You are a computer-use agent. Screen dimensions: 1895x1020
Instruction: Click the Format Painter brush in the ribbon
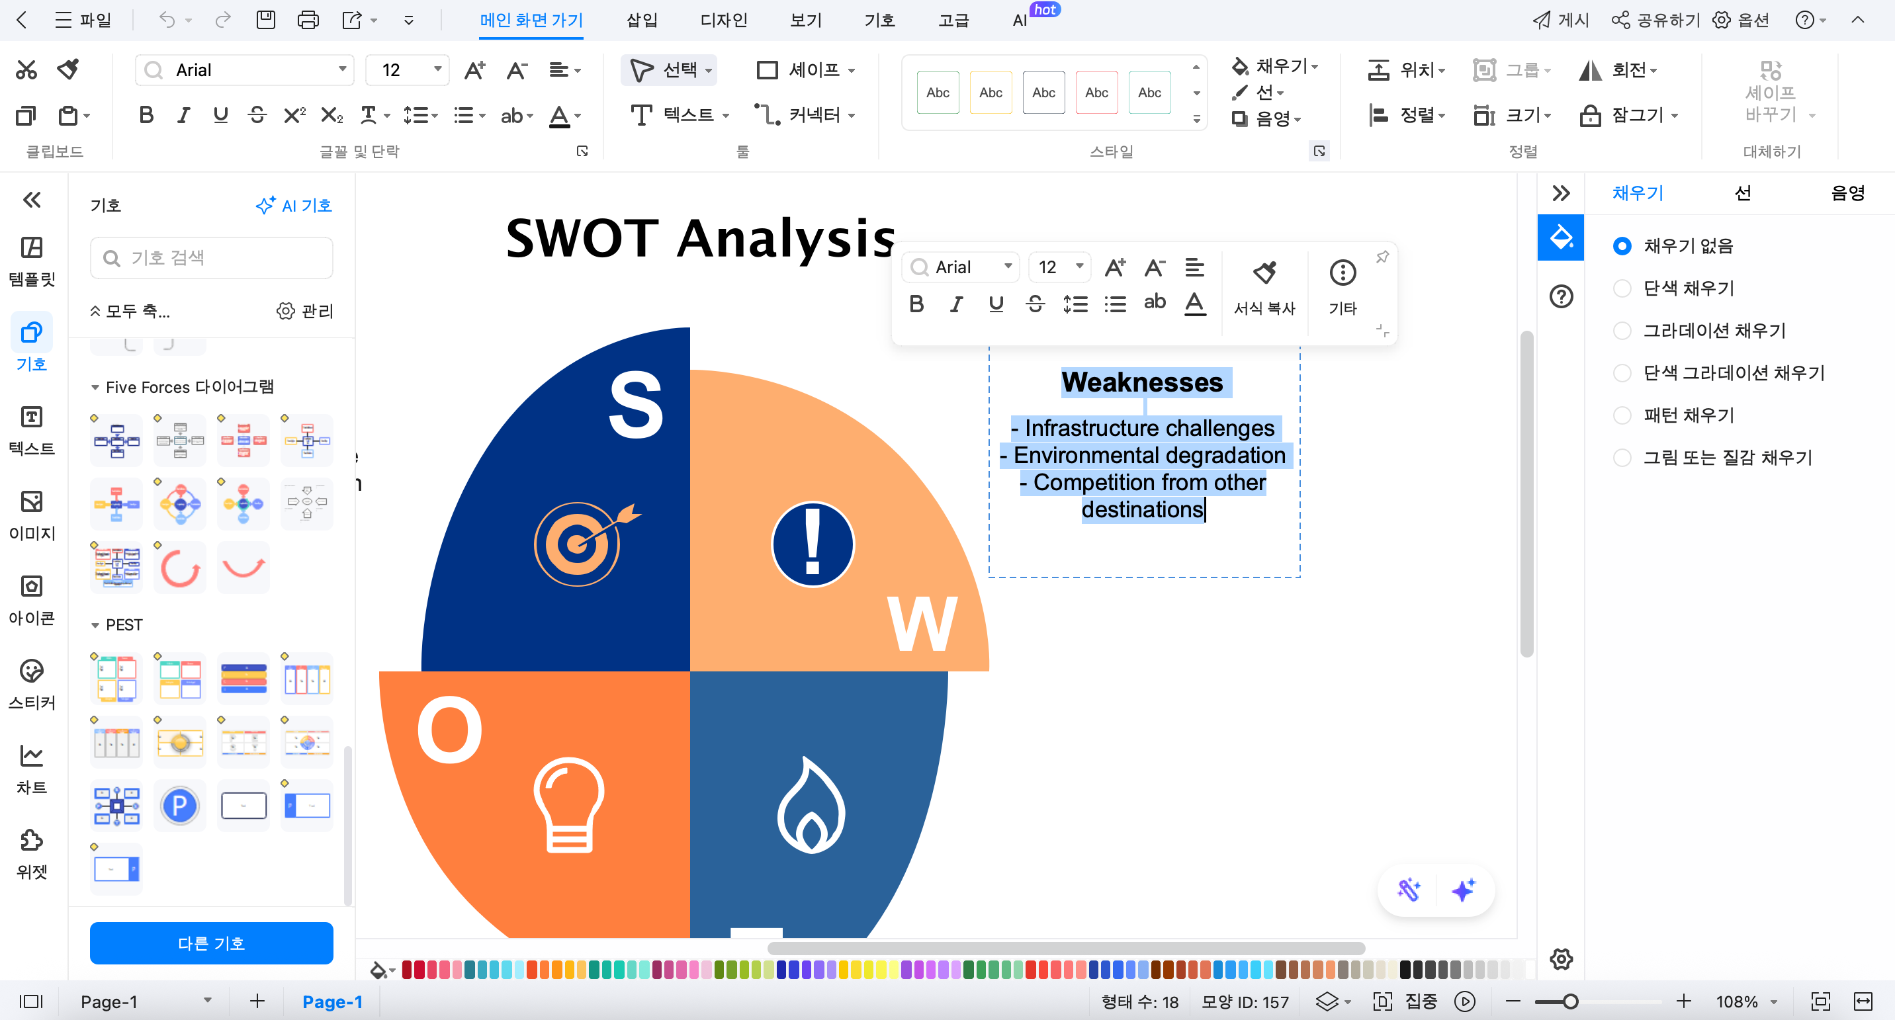tap(68, 69)
